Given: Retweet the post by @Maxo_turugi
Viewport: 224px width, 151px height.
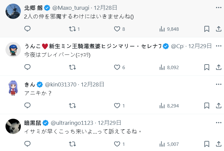Looking at the screenshot, I should click(72, 29).
